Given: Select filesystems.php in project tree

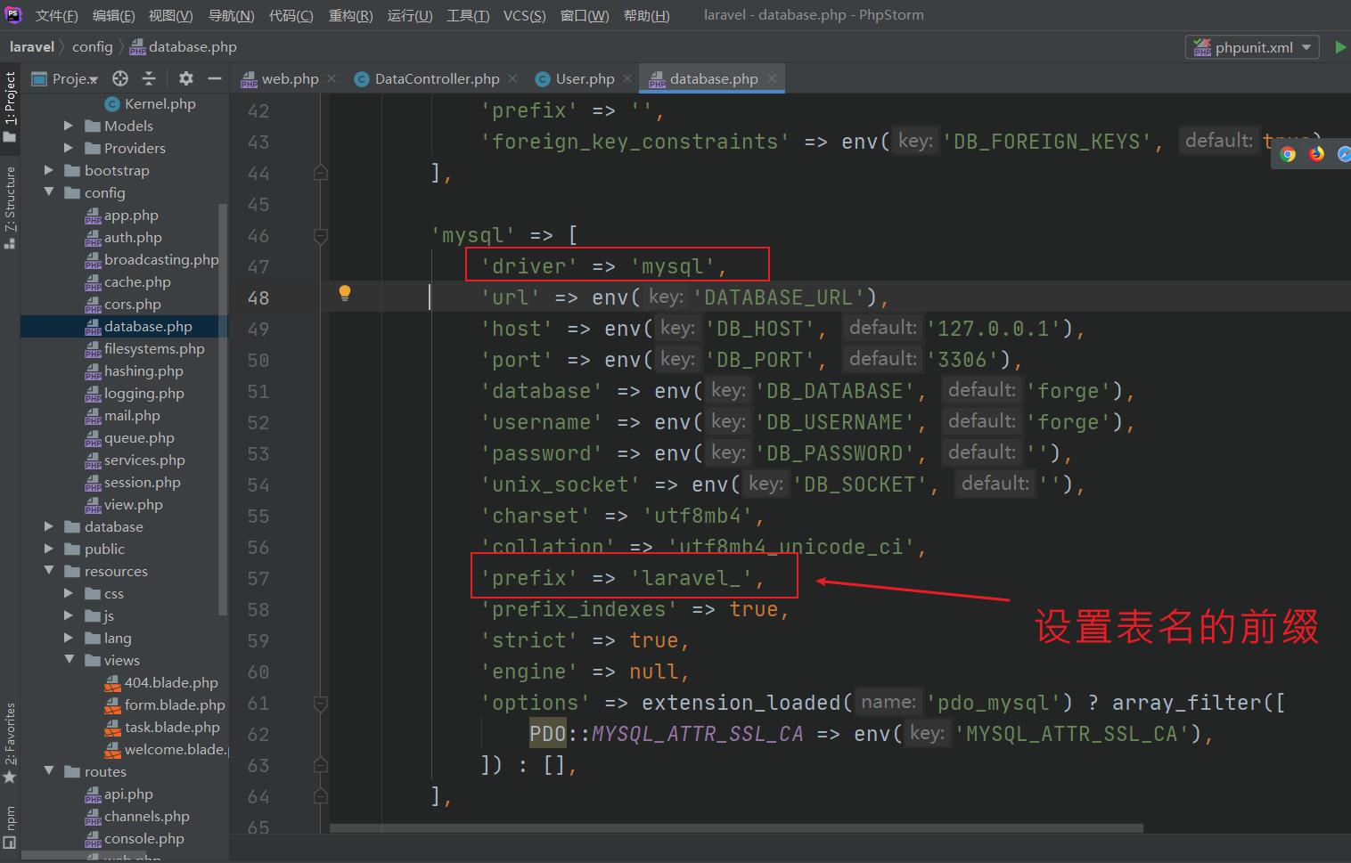Looking at the screenshot, I should pos(145,348).
